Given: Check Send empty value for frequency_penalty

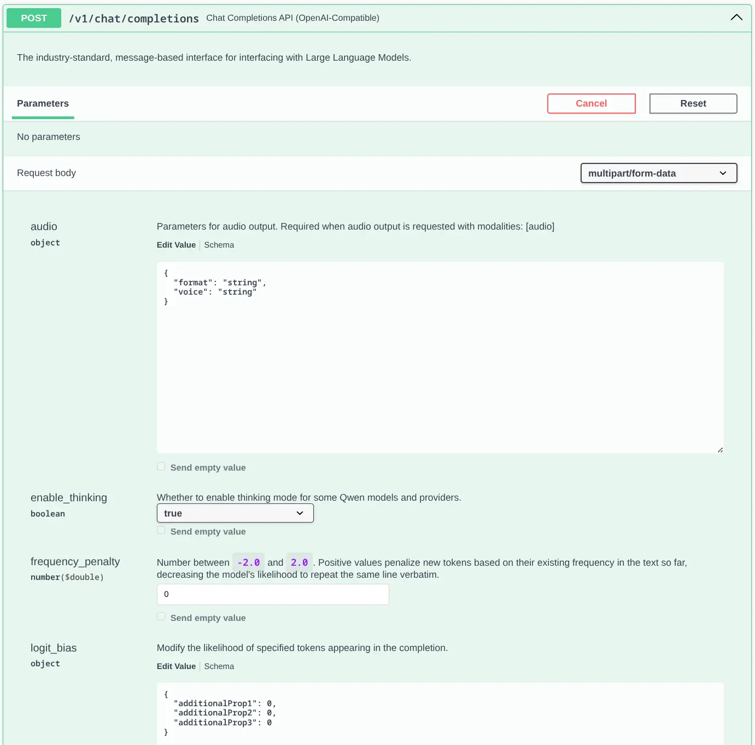Looking at the screenshot, I should click(161, 617).
